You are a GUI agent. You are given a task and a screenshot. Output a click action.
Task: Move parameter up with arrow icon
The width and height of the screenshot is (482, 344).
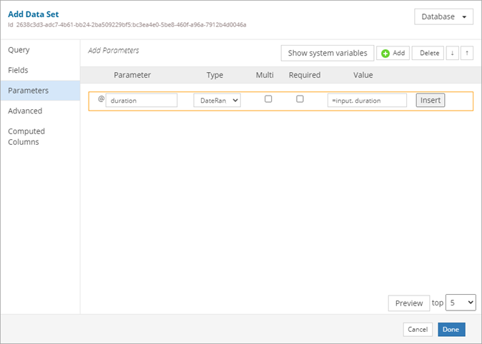466,53
